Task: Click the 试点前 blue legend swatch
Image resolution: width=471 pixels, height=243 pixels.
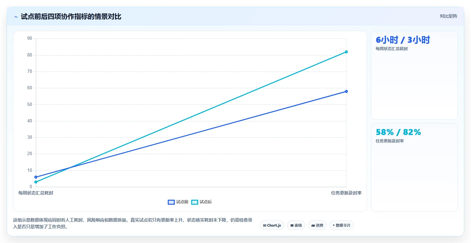Action: (171, 202)
